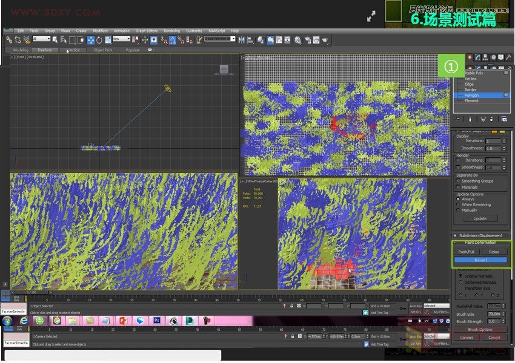Activate the Select and Rotate tool
Screen dimensions: 515x363
tap(98, 41)
